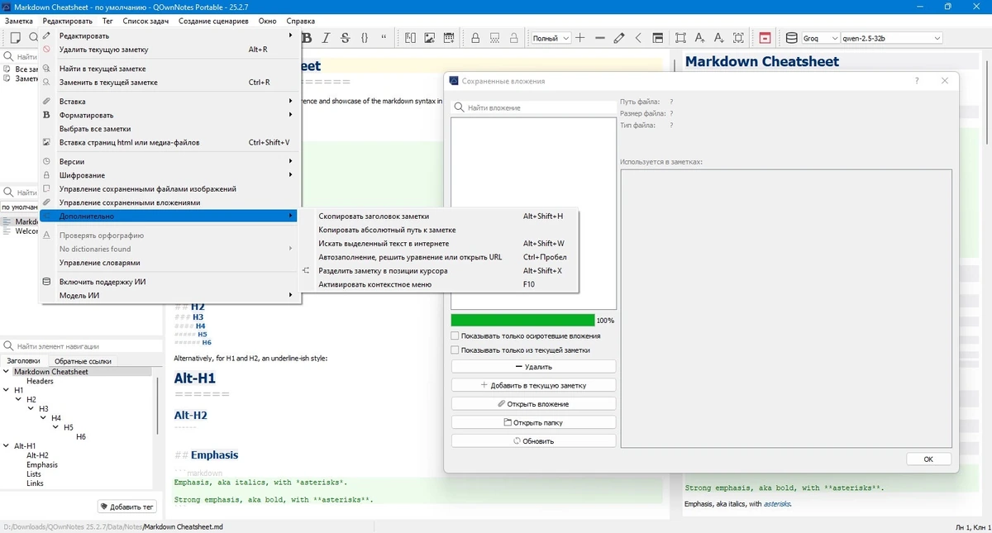Collapse the H2 node in navigation tree
This screenshot has height=533, width=992.
(x=20, y=399)
